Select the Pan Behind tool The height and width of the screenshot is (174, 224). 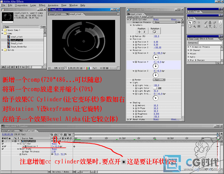click(x=199, y=26)
